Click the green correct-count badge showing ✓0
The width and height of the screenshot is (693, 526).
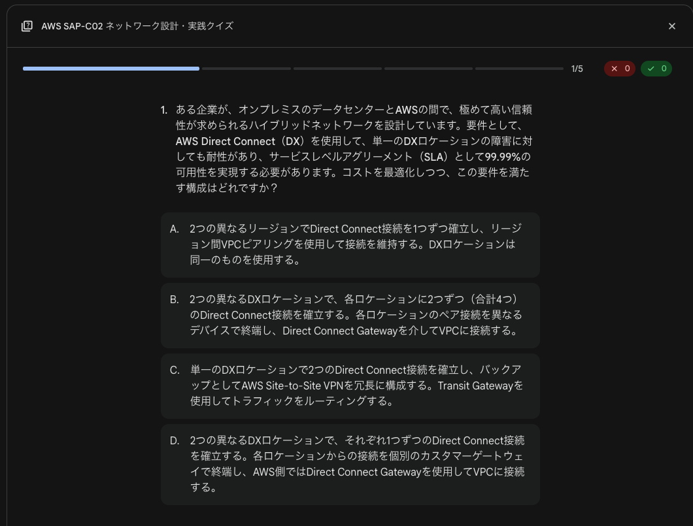(656, 69)
